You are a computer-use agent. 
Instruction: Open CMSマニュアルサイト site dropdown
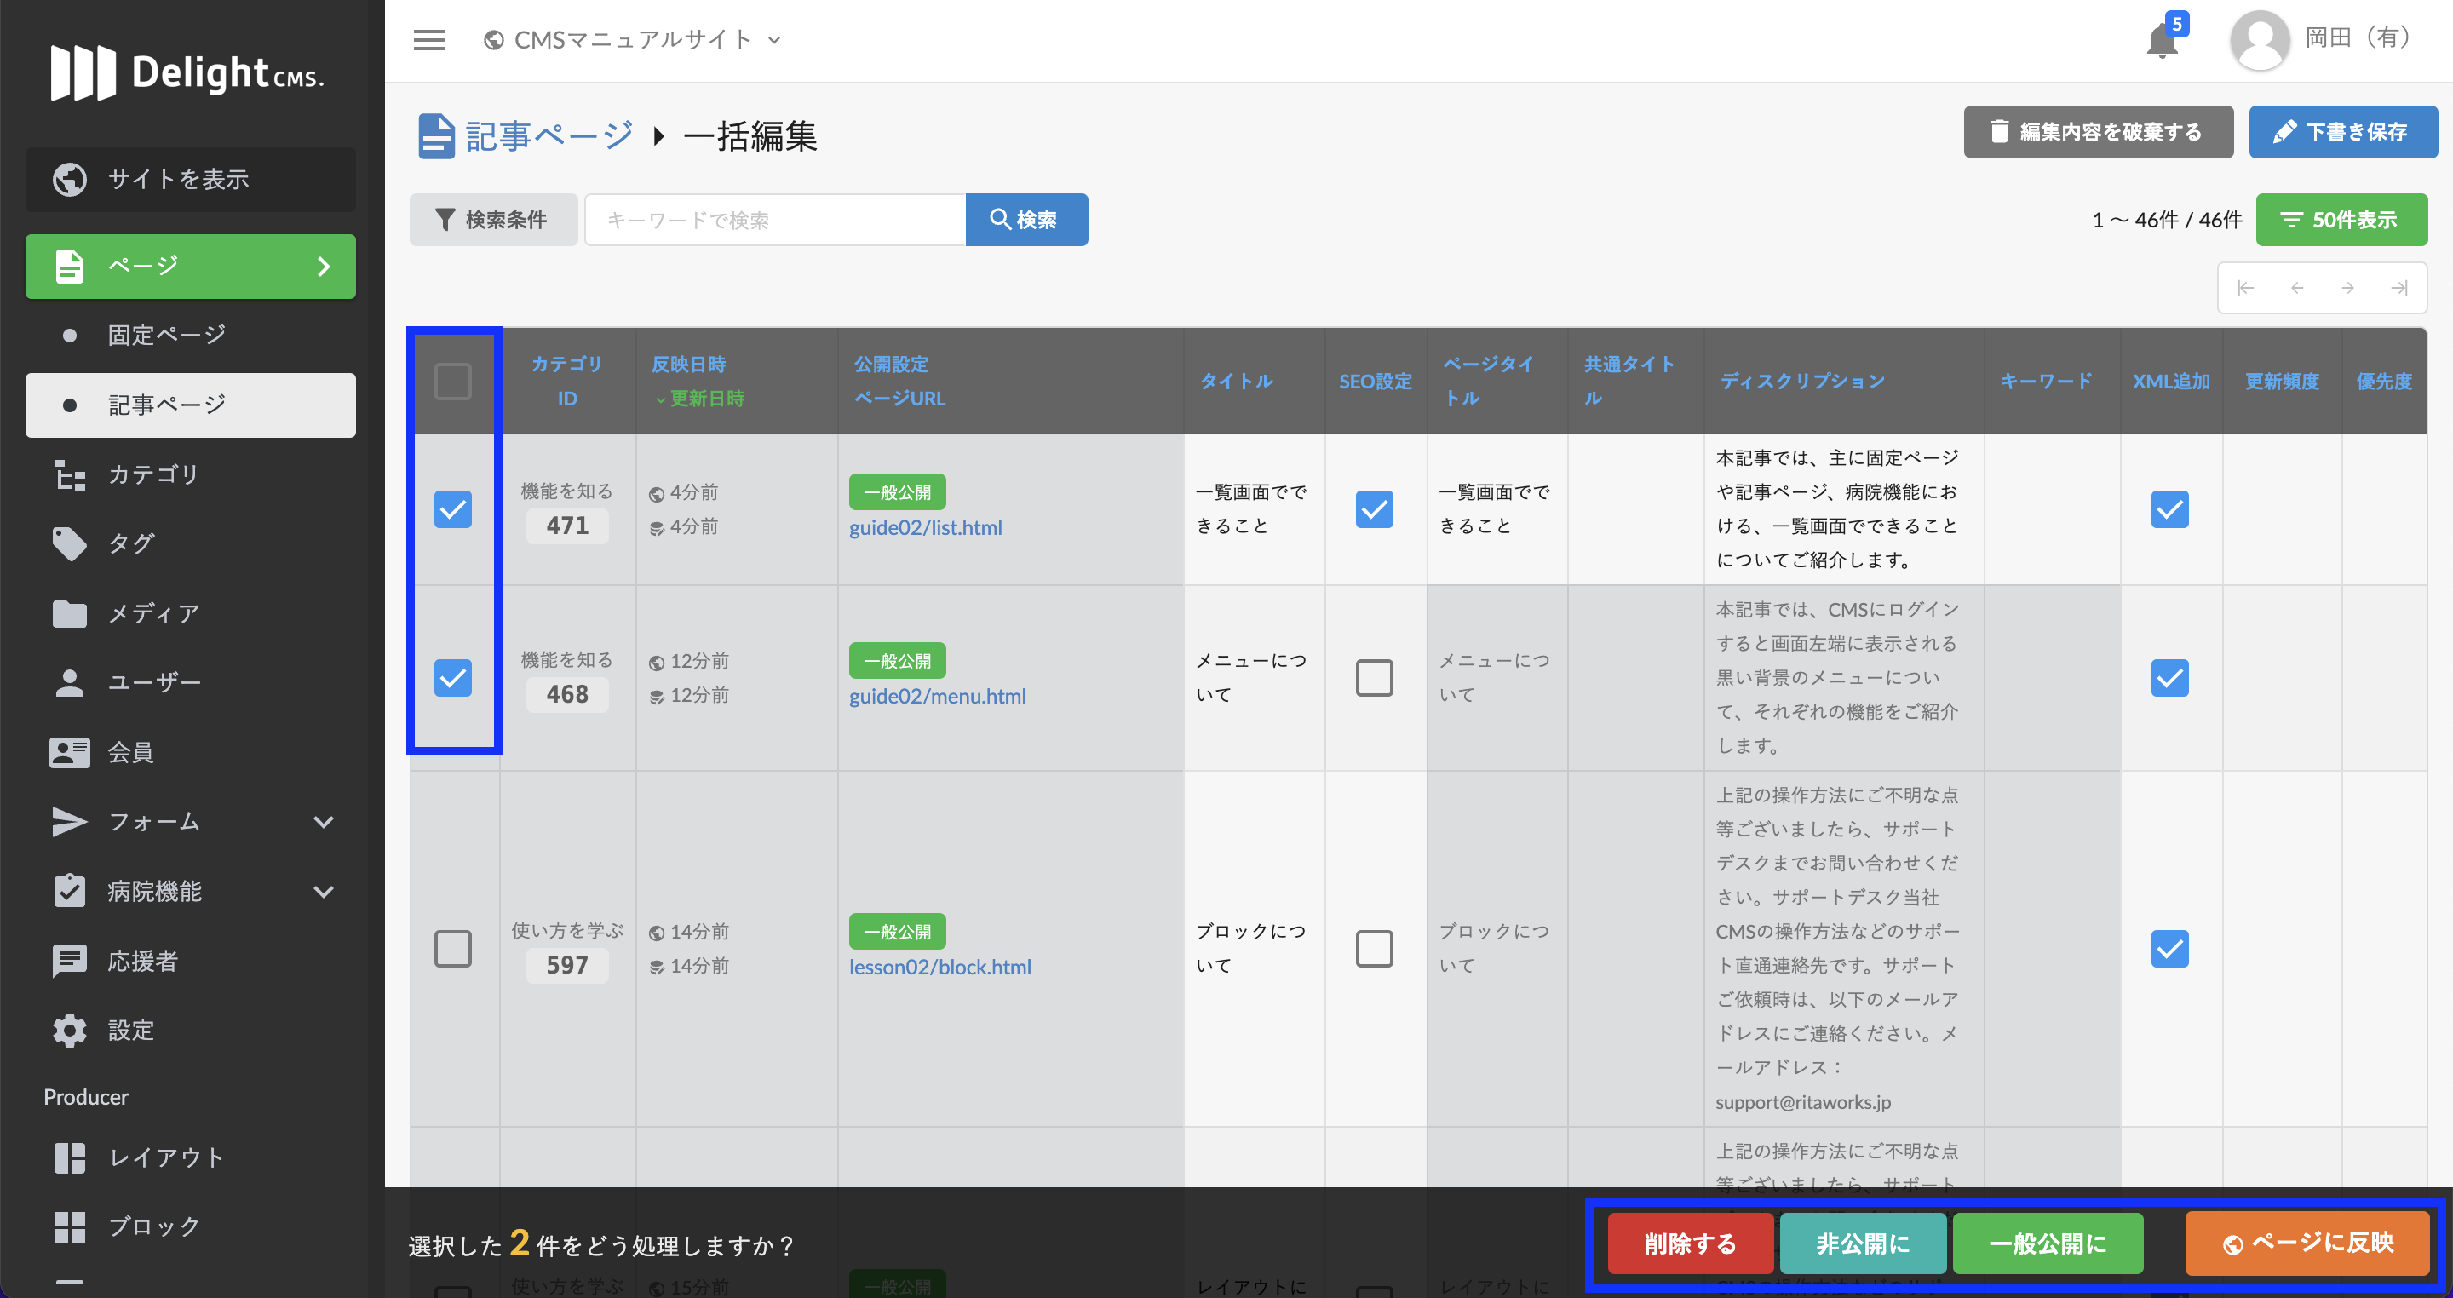(632, 40)
